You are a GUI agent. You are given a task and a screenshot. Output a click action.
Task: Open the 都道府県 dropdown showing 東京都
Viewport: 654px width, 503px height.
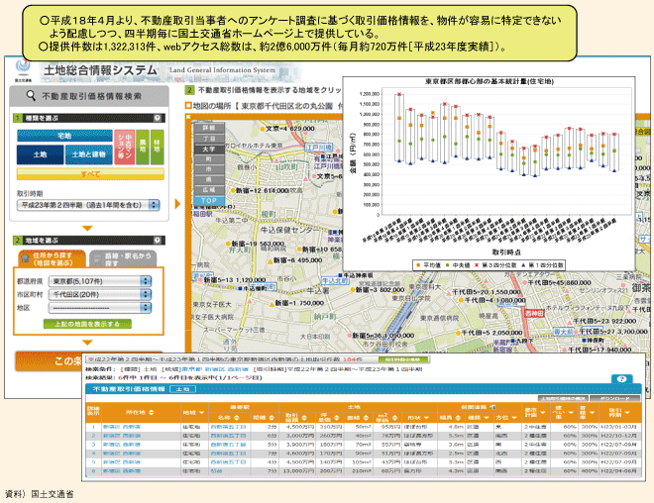(100, 281)
